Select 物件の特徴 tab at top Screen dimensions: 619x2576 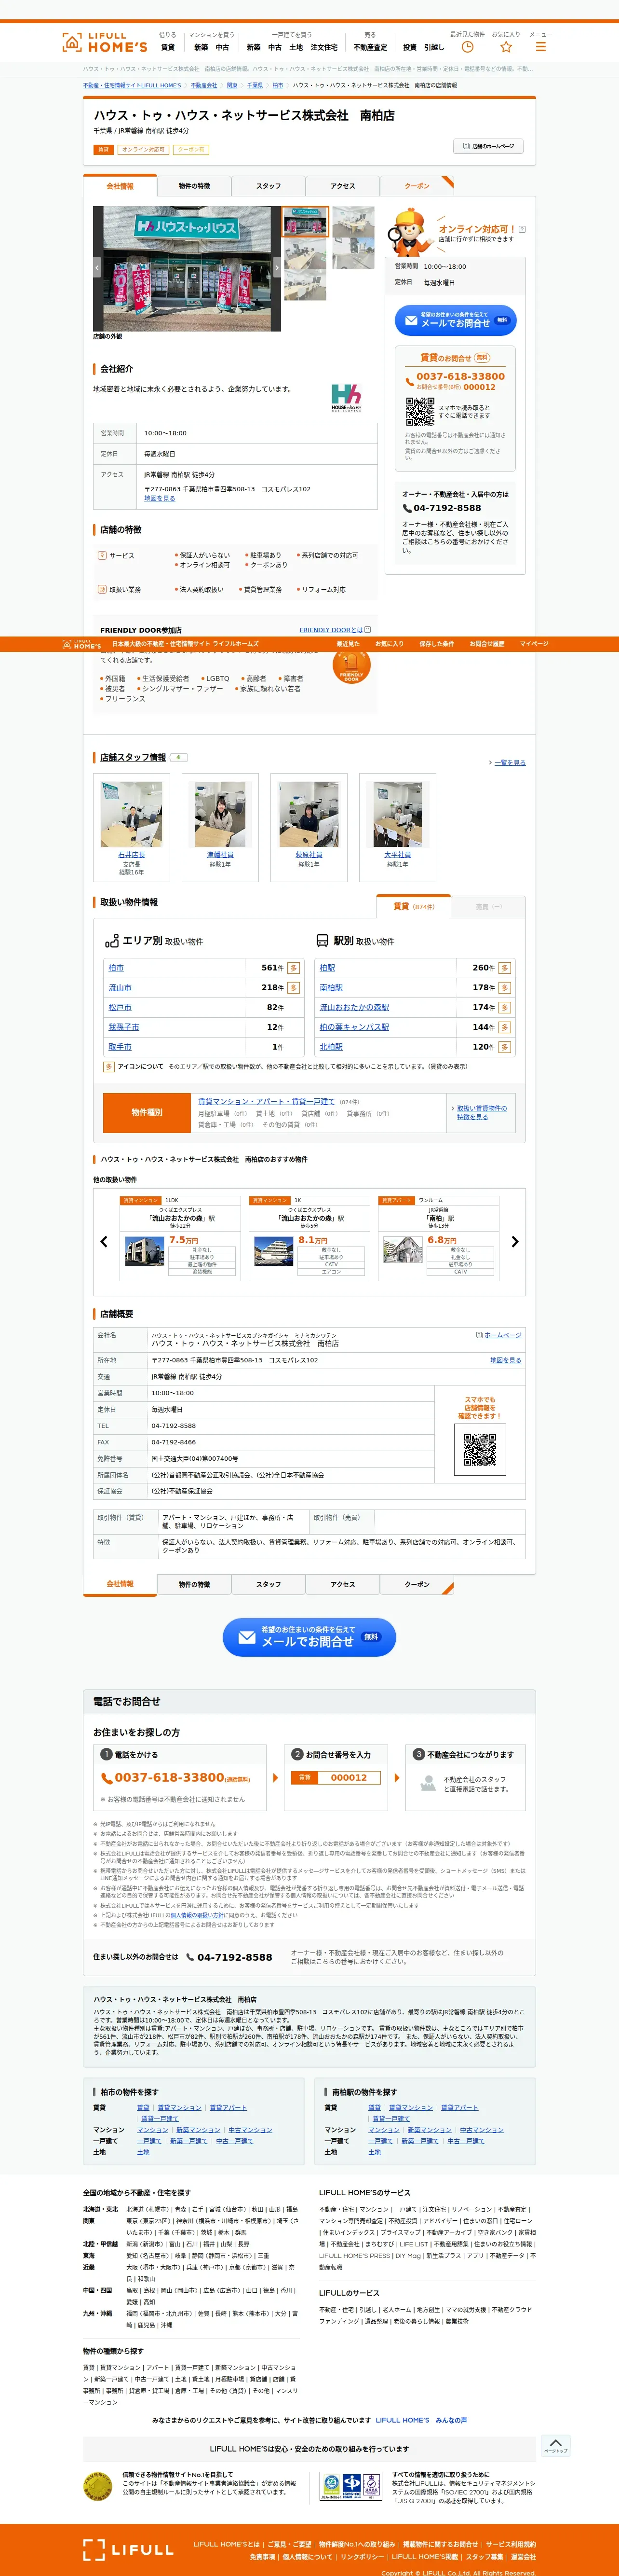[x=194, y=186]
